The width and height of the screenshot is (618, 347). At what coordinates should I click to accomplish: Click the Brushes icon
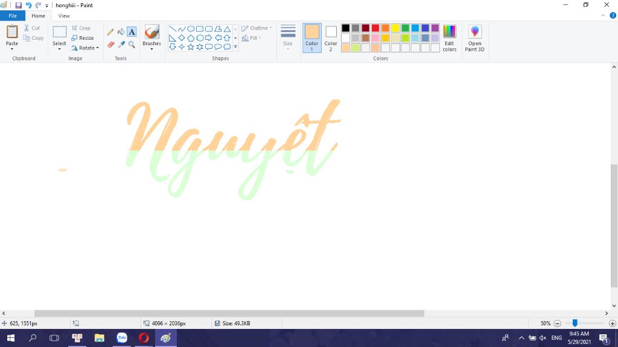151,32
